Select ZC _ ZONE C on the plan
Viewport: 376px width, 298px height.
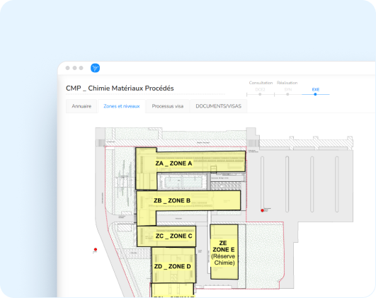(166, 236)
